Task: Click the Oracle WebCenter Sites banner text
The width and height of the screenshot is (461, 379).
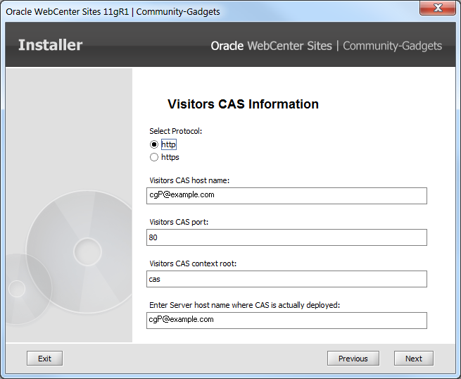Action: [272, 46]
